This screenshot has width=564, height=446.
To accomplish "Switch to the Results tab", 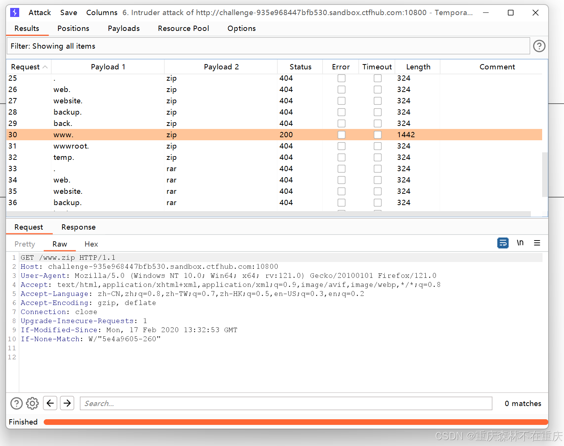I will coord(27,28).
